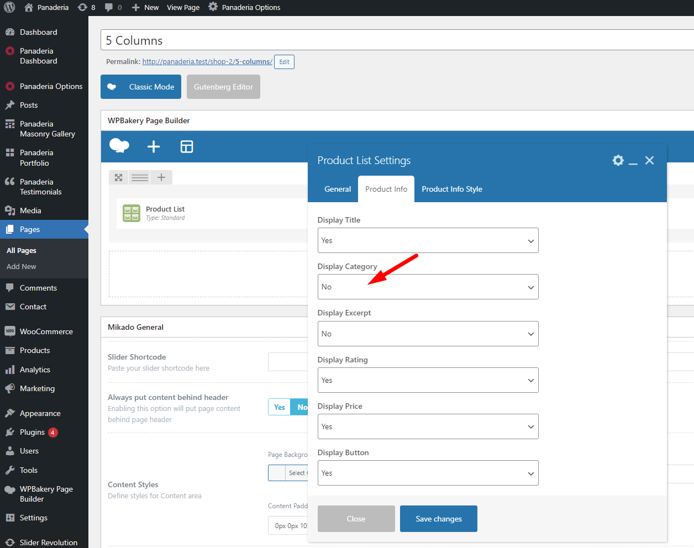Click Save changes button

439,519
